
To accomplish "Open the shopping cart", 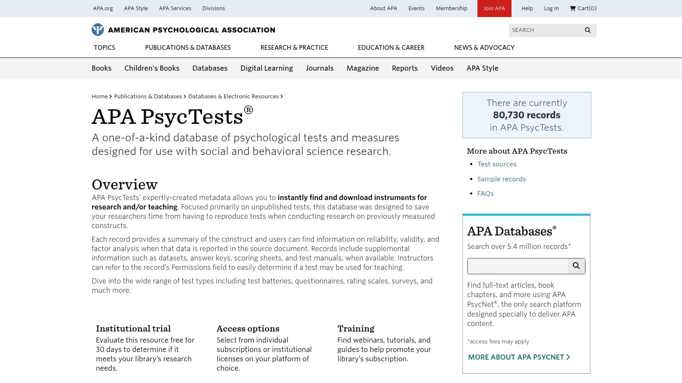I will coord(583,8).
